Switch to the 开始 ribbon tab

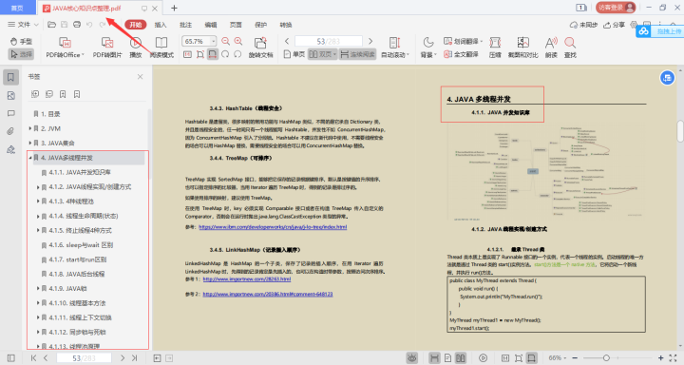click(136, 25)
